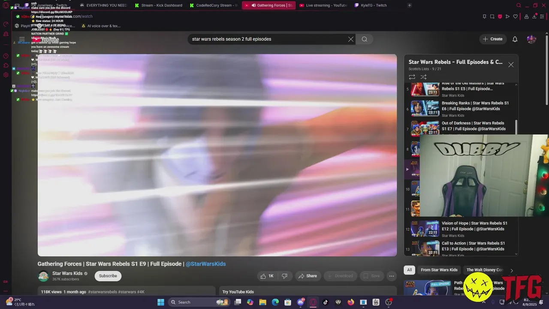
Task: Switch to Live streaming - YouTube tab
Action: coord(323,5)
